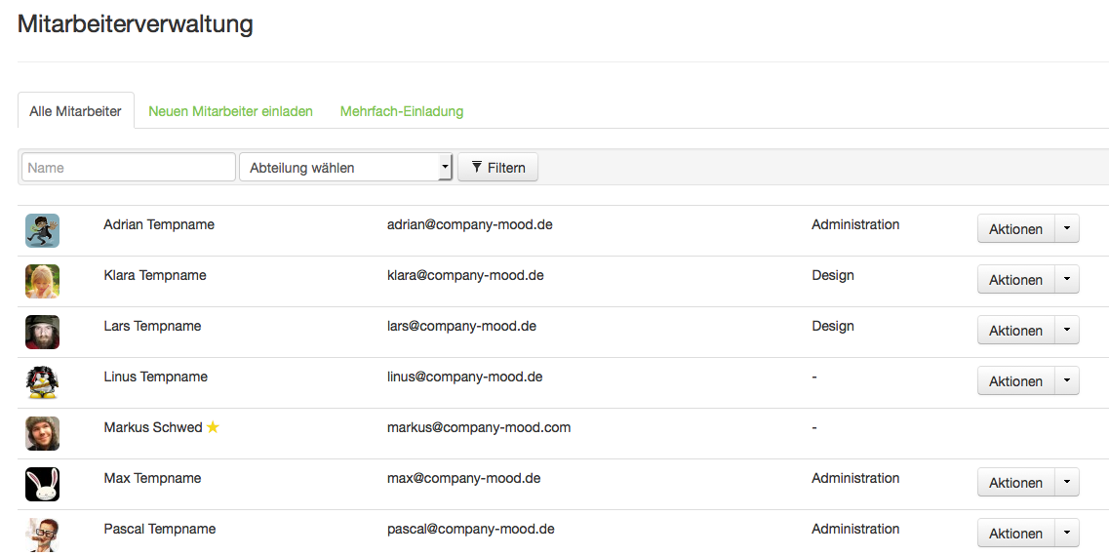This screenshot has width=1109, height=556.
Task: Open the Mehrfach-Einladung tab
Action: tap(402, 111)
